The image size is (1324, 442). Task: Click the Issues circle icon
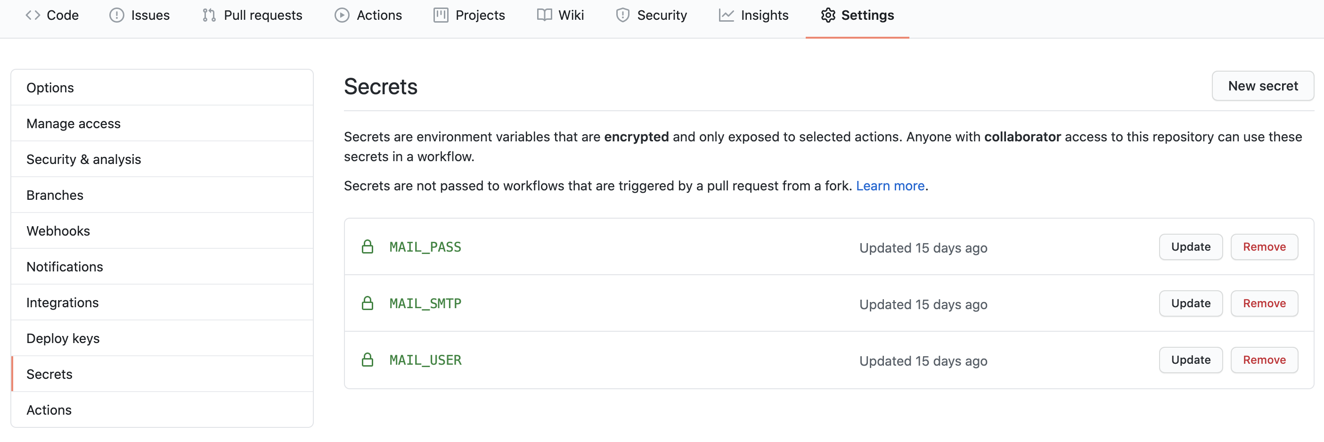pyautogui.click(x=117, y=16)
